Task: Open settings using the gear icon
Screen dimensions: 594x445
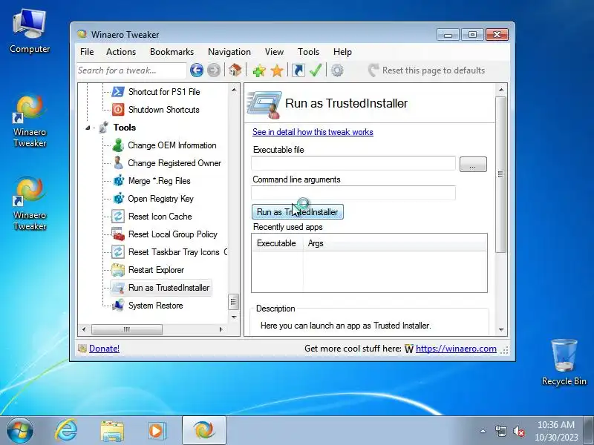Action: [337, 70]
